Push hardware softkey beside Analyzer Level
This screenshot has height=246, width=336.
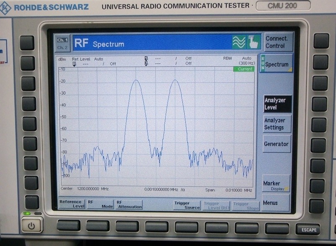tap(319, 104)
